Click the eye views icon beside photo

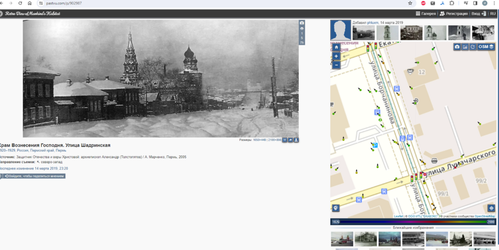[302, 28]
